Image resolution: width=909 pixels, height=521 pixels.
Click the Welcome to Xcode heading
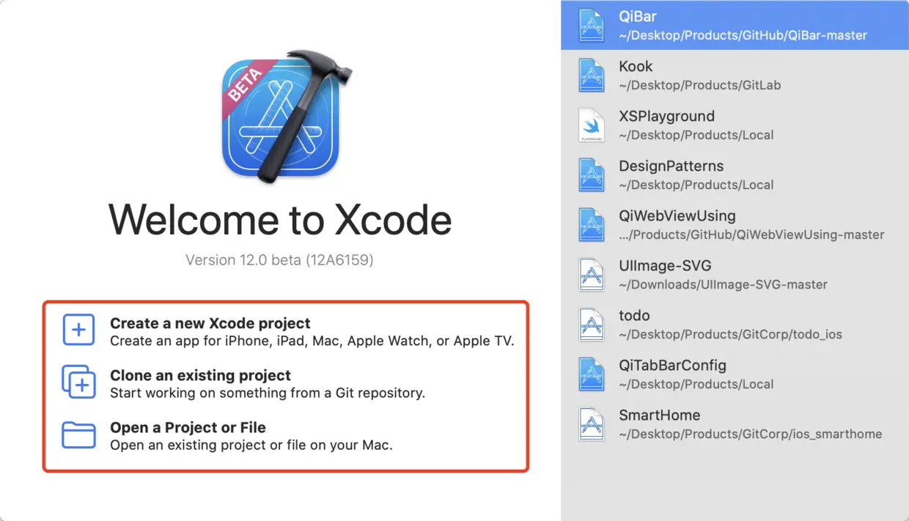coord(280,218)
